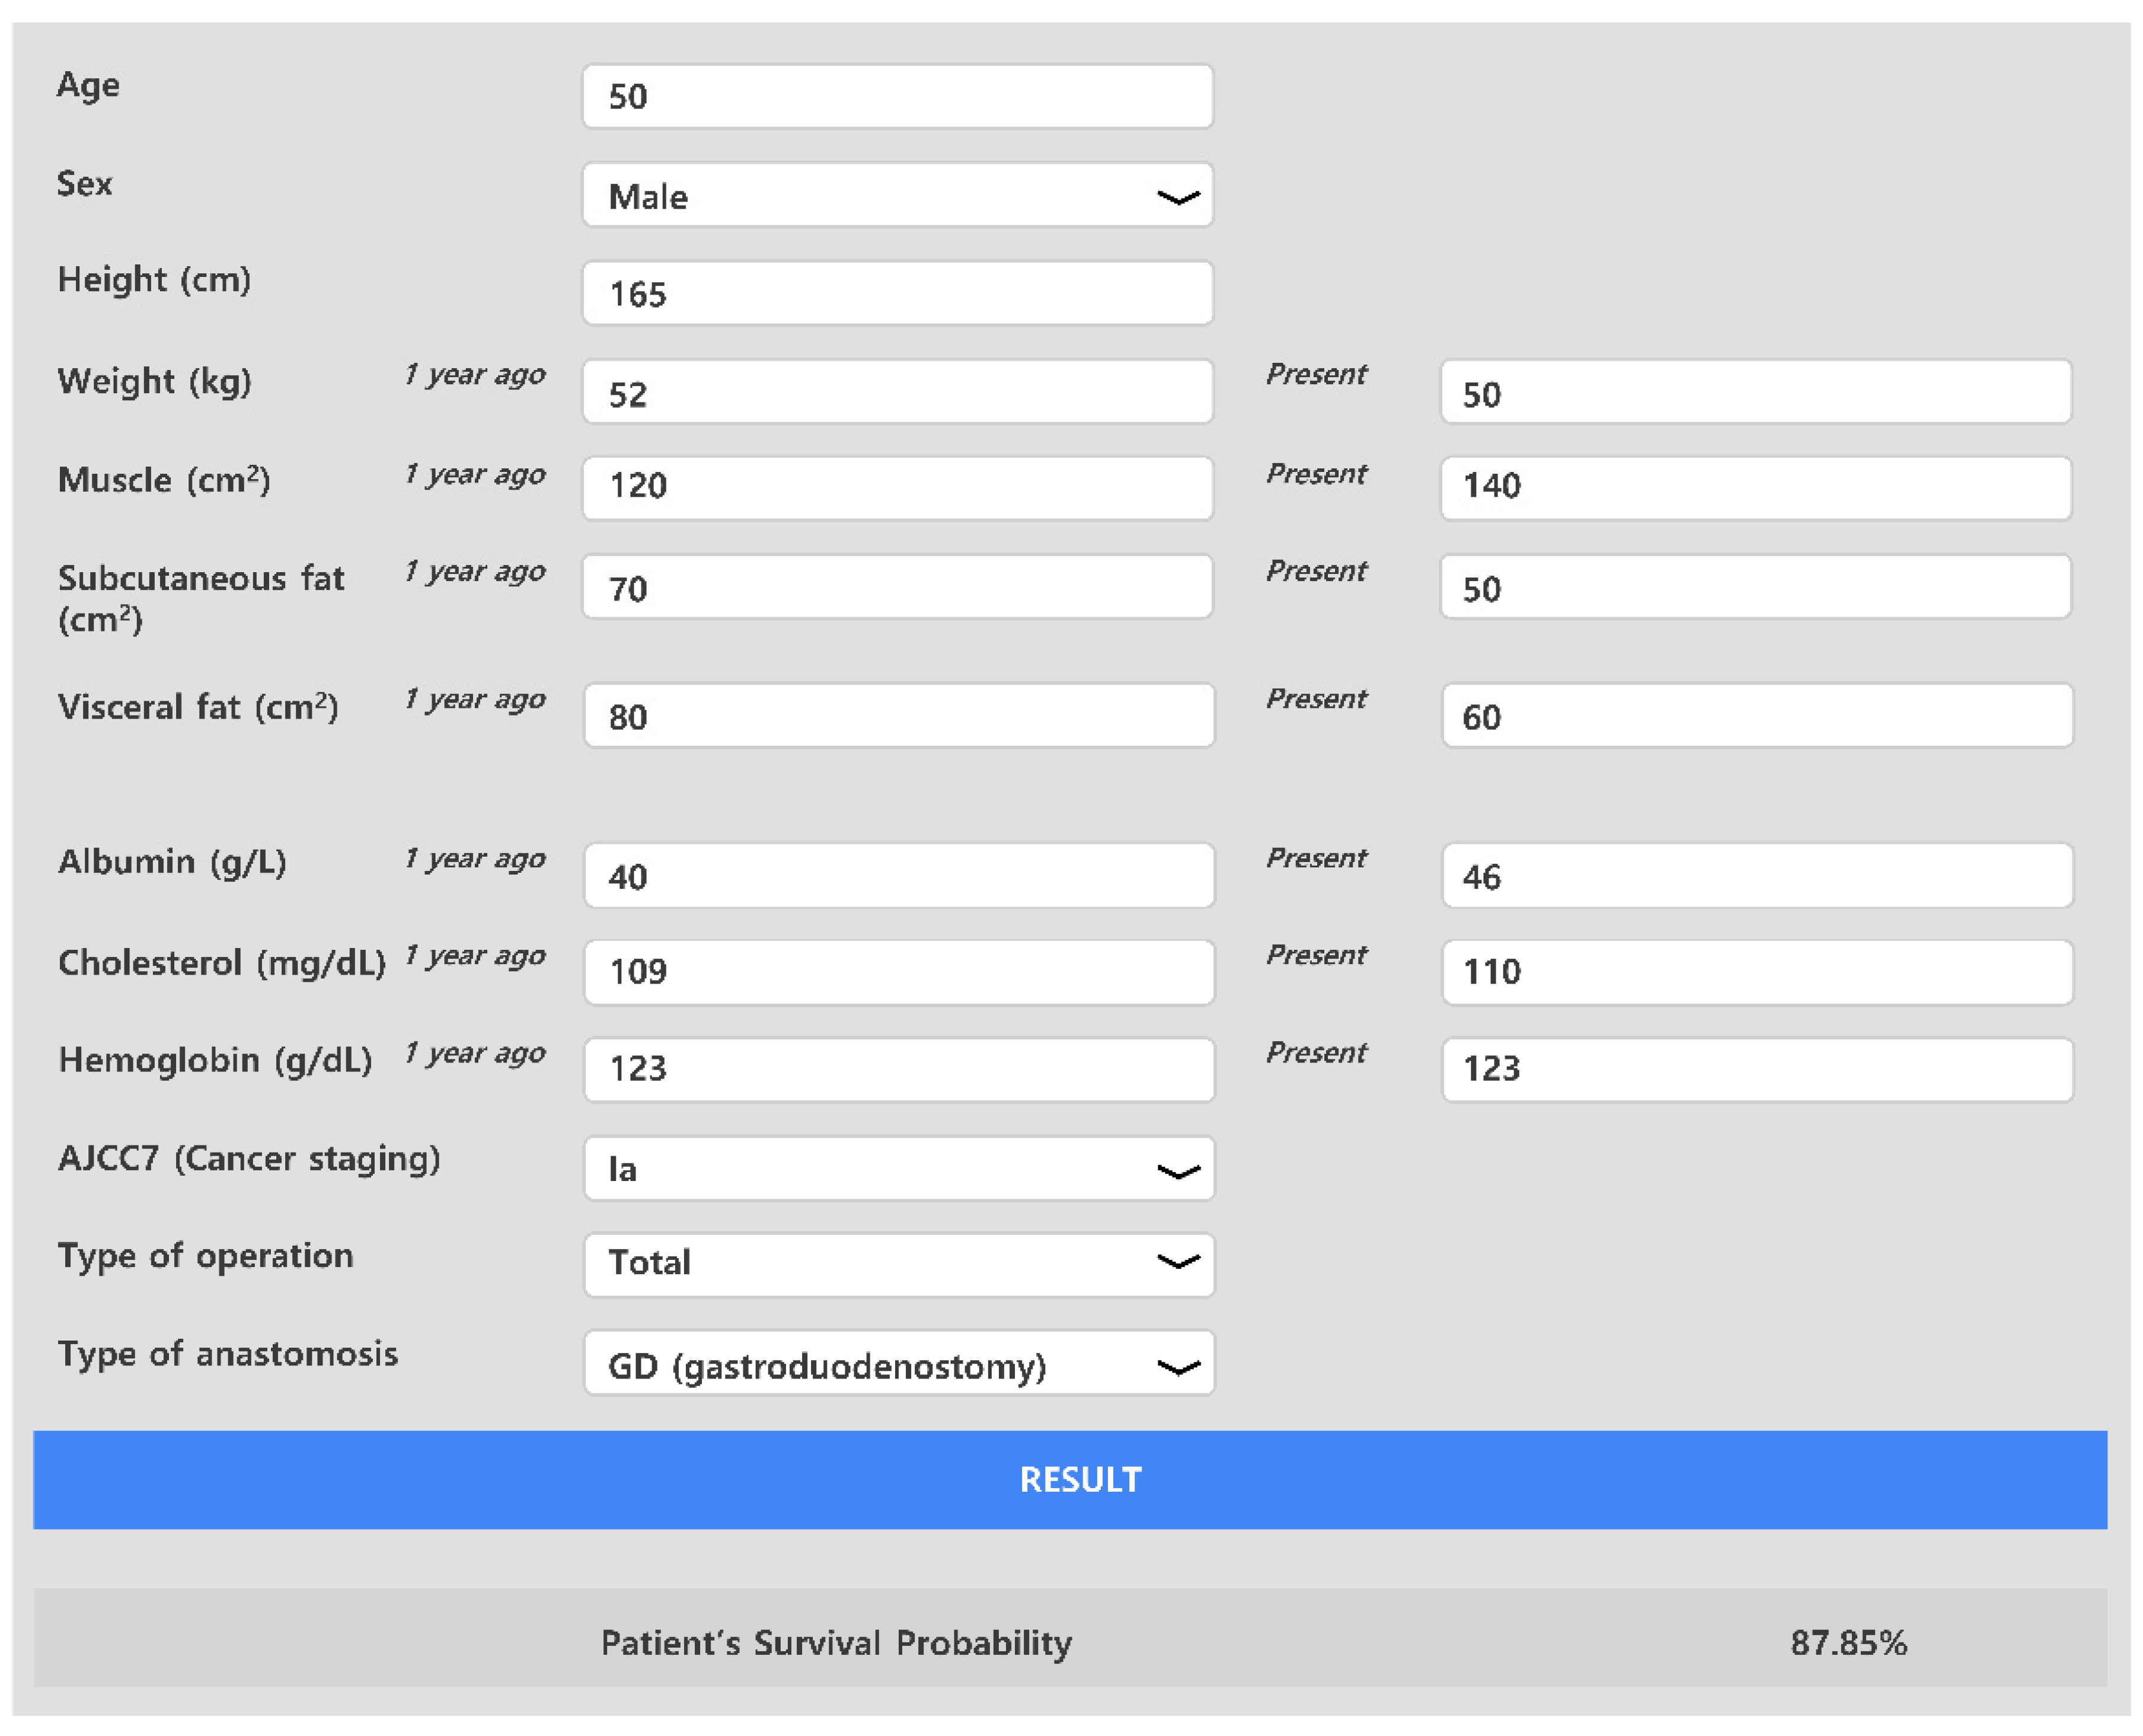The height and width of the screenshot is (1736, 2143).
Task: Edit the Muscle 1 year ago field
Action: [x=897, y=487]
